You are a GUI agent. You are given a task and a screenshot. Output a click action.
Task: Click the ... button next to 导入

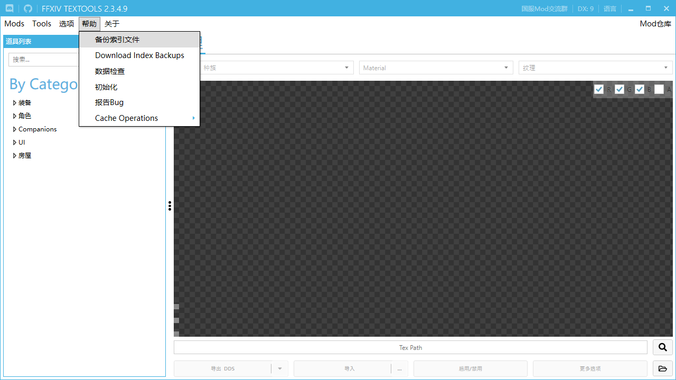click(x=400, y=368)
